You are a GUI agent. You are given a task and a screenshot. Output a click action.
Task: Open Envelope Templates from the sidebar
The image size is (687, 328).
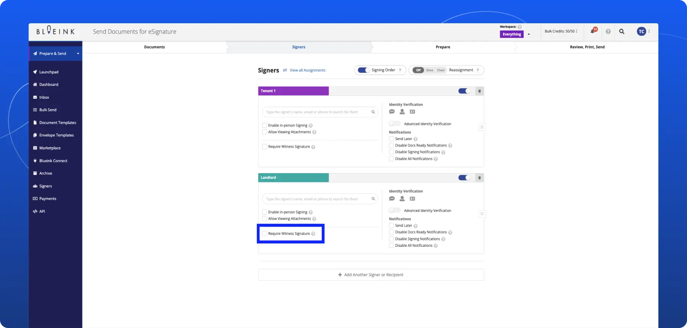tap(56, 135)
